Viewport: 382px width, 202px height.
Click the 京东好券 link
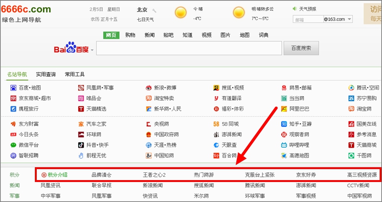(x=306, y=175)
